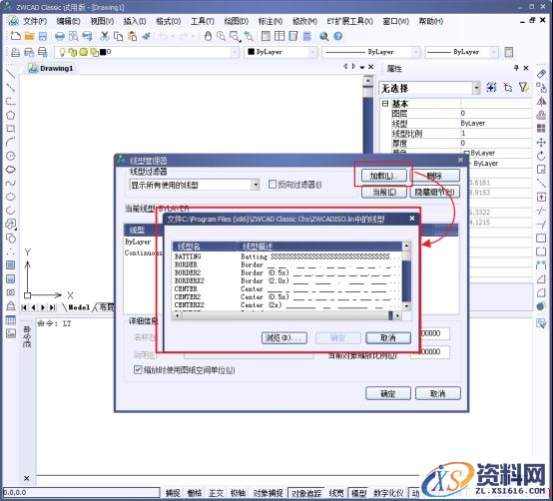Select the CENTER linetype row
Viewport: 553px width, 501px height.
pos(286,289)
